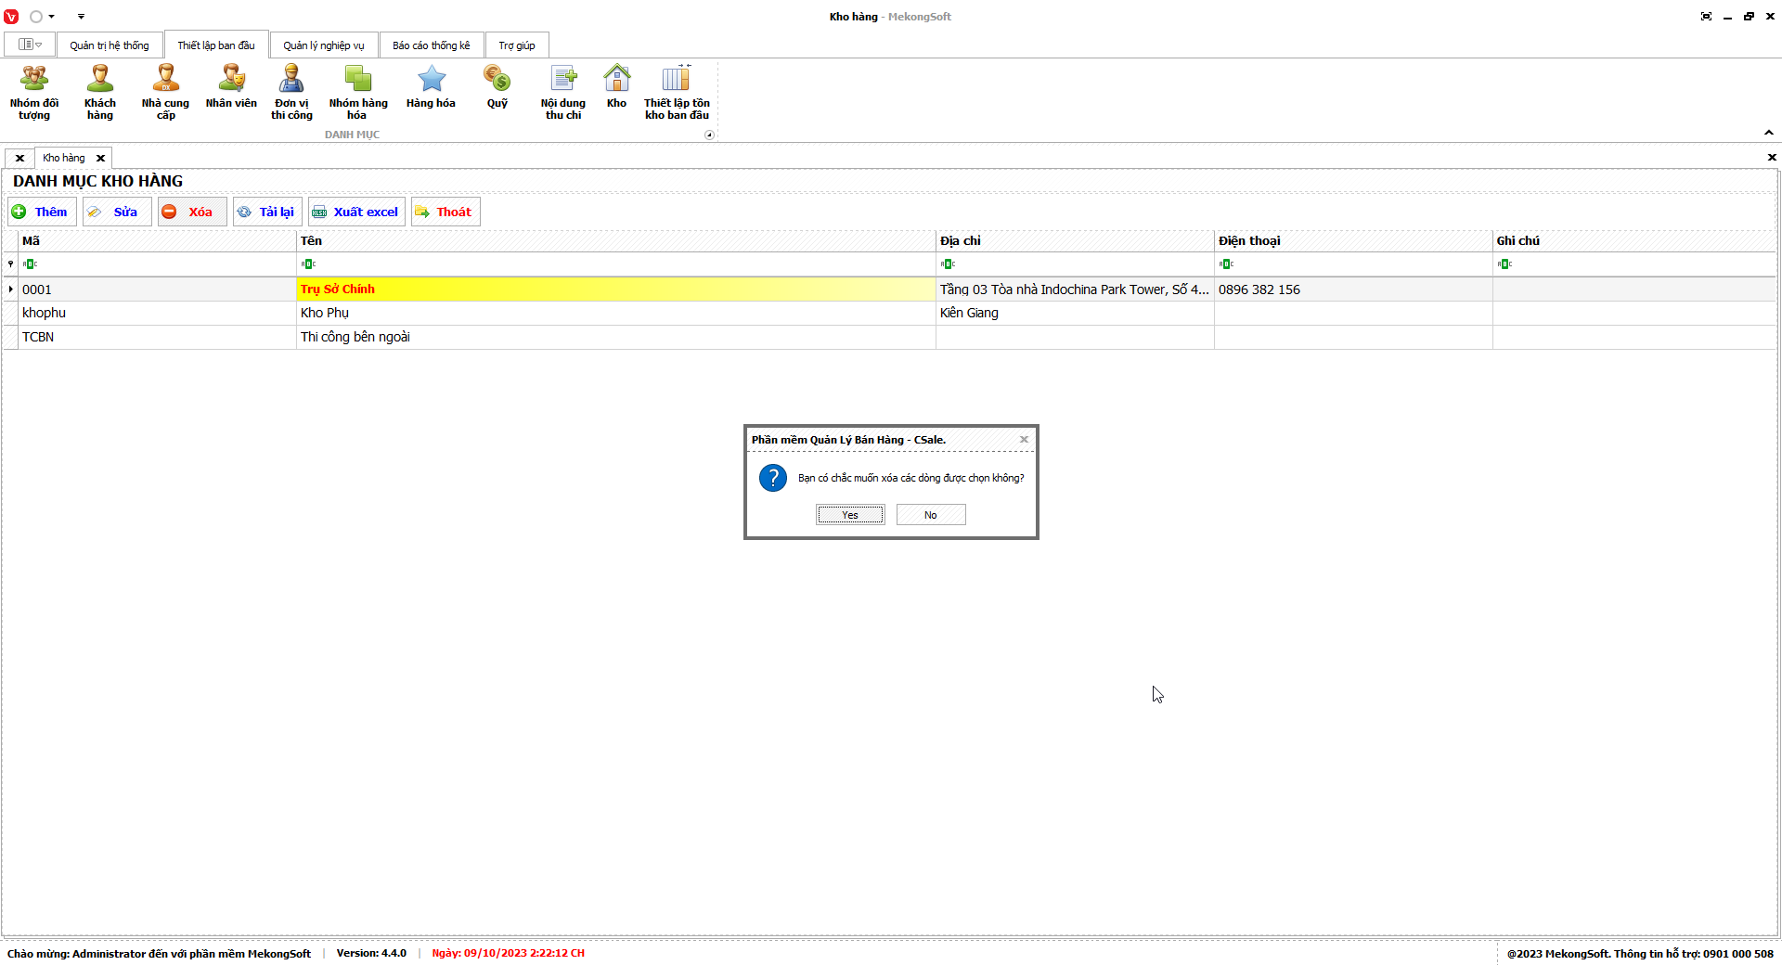This screenshot has width=1782, height=965.
Task: Open the quick access toolbar dropdown
Action: (x=81, y=17)
